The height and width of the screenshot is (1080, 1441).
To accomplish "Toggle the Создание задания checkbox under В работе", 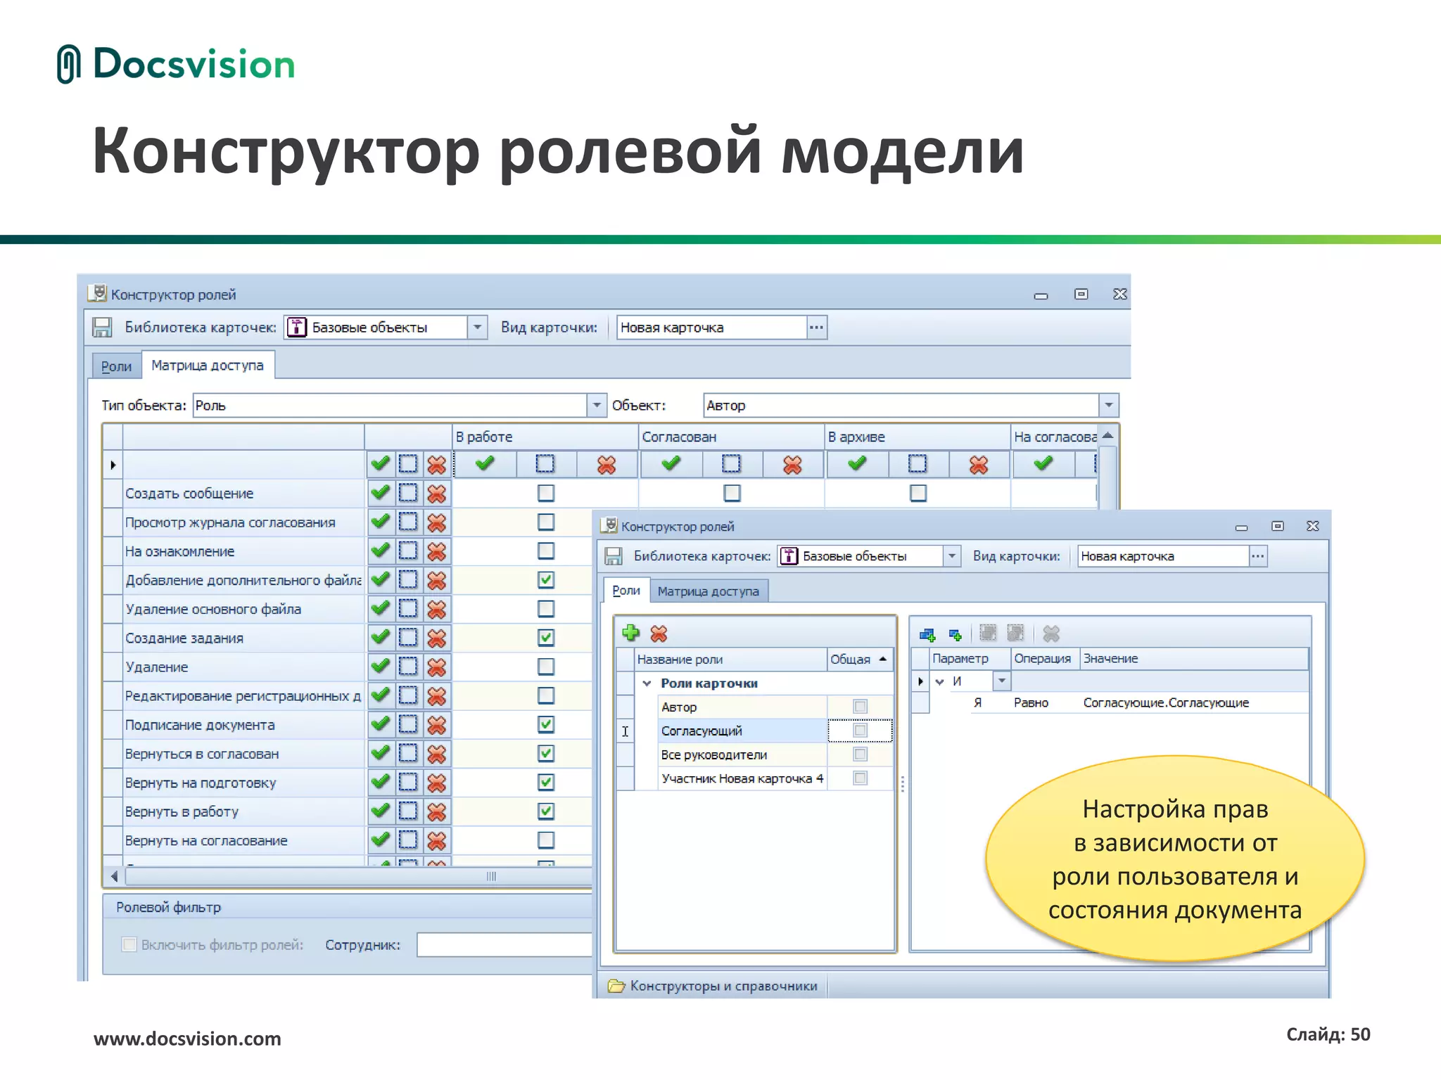I will (x=545, y=638).
